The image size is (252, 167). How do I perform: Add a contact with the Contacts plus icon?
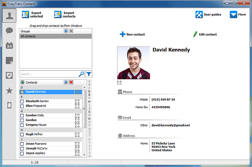pos(66,82)
